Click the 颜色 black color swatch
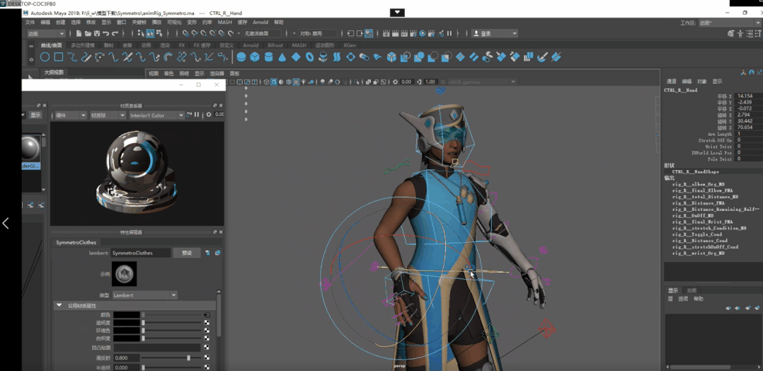The height and width of the screenshot is (371, 763). tap(127, 315)
